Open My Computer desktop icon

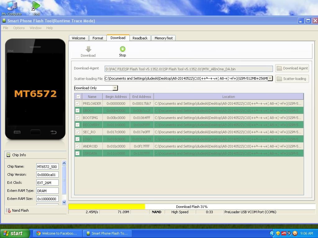pyautogui.click(x=12, y=6)
